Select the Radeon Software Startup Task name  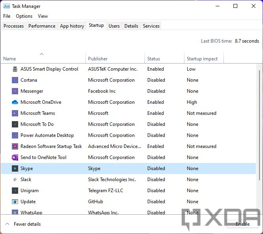tap(51, 146)
